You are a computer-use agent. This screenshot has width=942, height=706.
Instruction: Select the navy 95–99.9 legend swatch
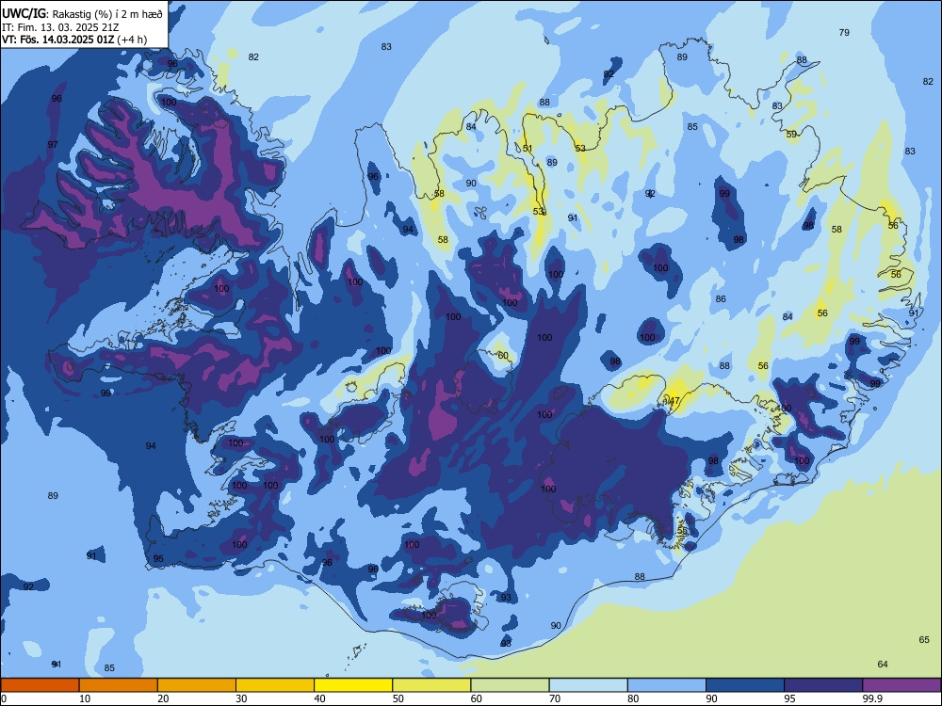tap(823, 685)
